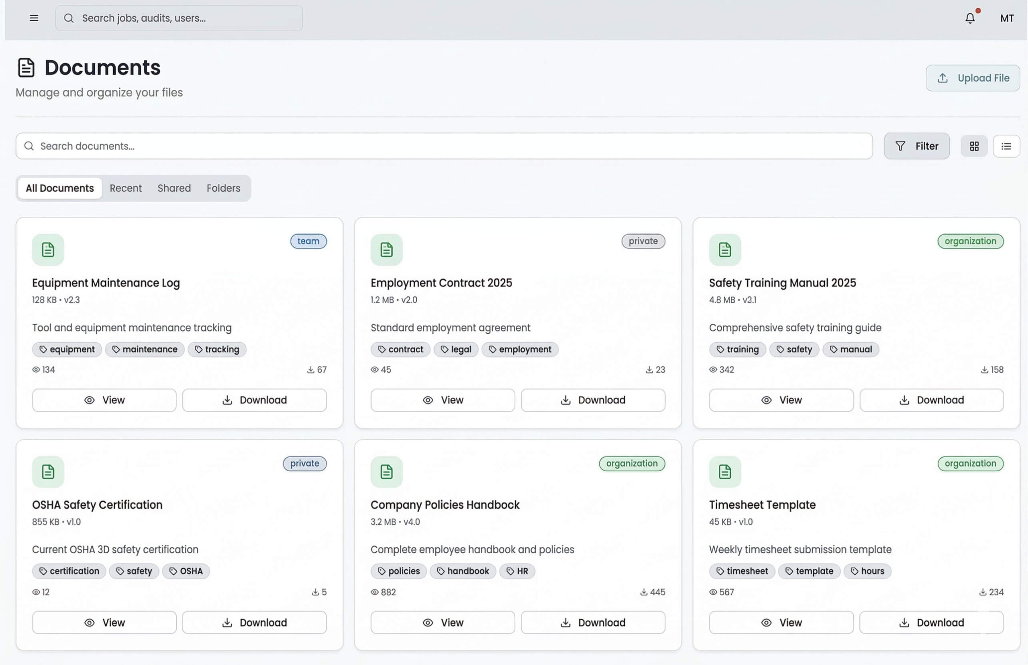Open the MT user avatar menu
Image resolution: width=1028 pixels, height=665 pixels.
(1006, 18)
